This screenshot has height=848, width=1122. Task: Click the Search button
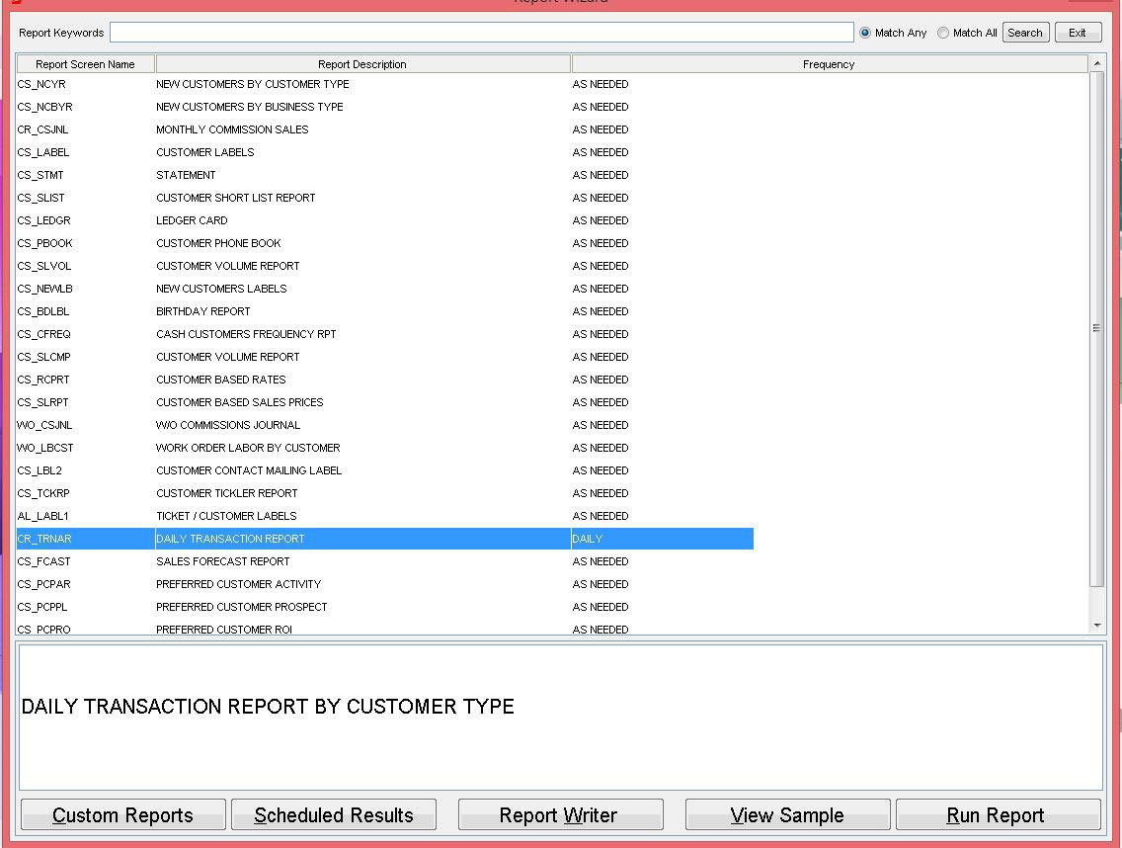tap(1025, 33)
